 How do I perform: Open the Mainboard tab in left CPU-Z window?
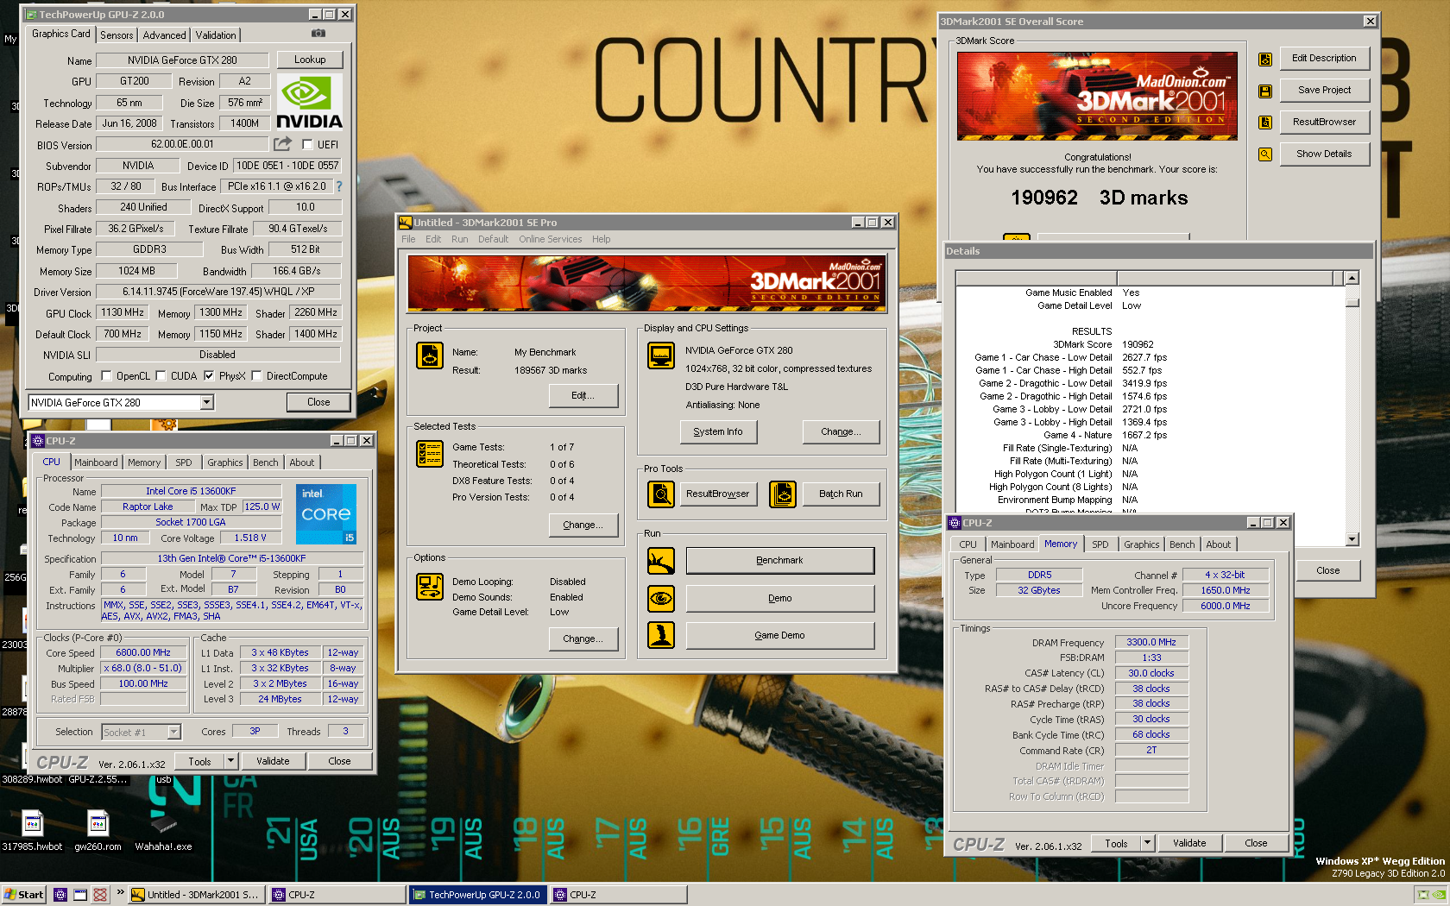96,462
